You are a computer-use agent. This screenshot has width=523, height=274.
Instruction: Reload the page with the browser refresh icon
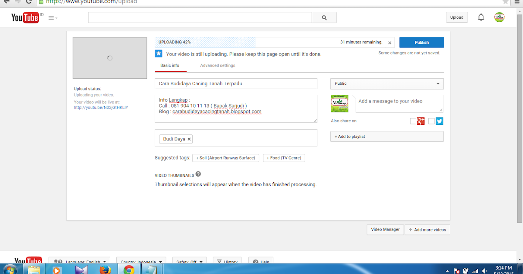(29, 2)
